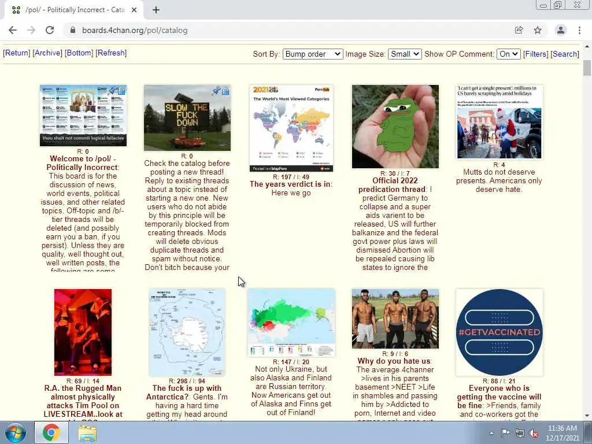Click Chrome icon in taskbar
592x444 pixels.
click(51, 432)
